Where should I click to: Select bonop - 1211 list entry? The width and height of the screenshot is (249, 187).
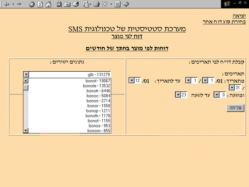69,111
